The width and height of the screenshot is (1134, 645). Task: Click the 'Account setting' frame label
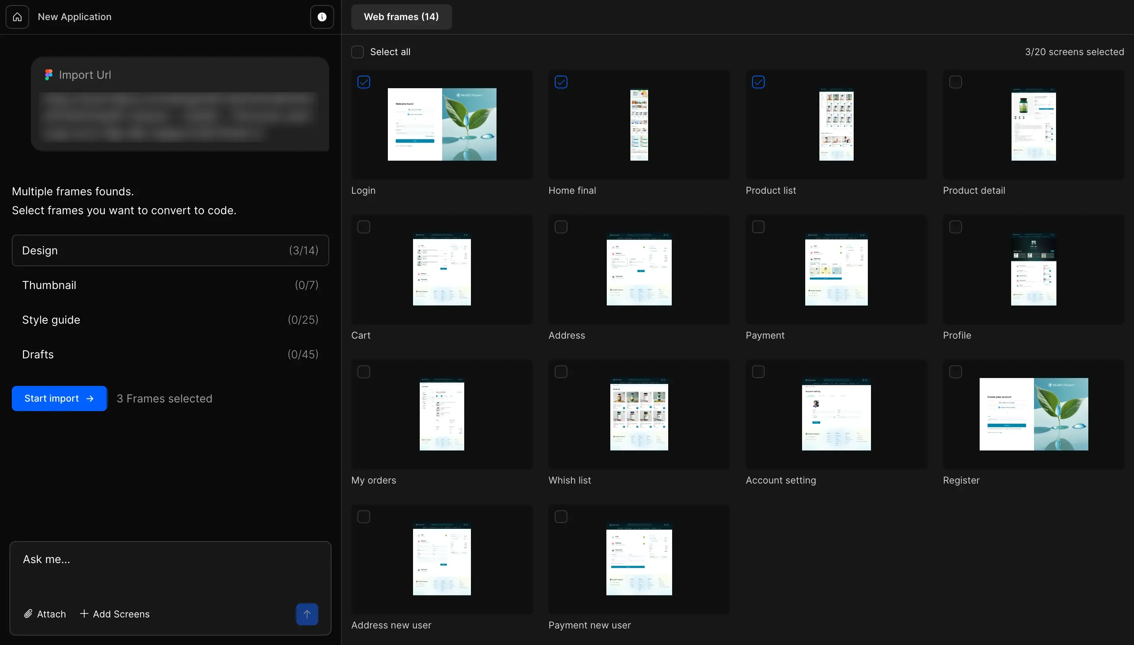[x=780, y=480]
